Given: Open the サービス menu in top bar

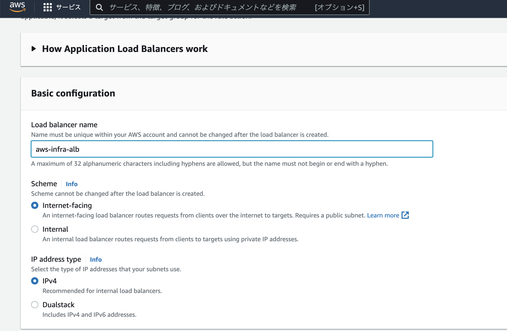Looking at the screenshot, I should [68, 7].
